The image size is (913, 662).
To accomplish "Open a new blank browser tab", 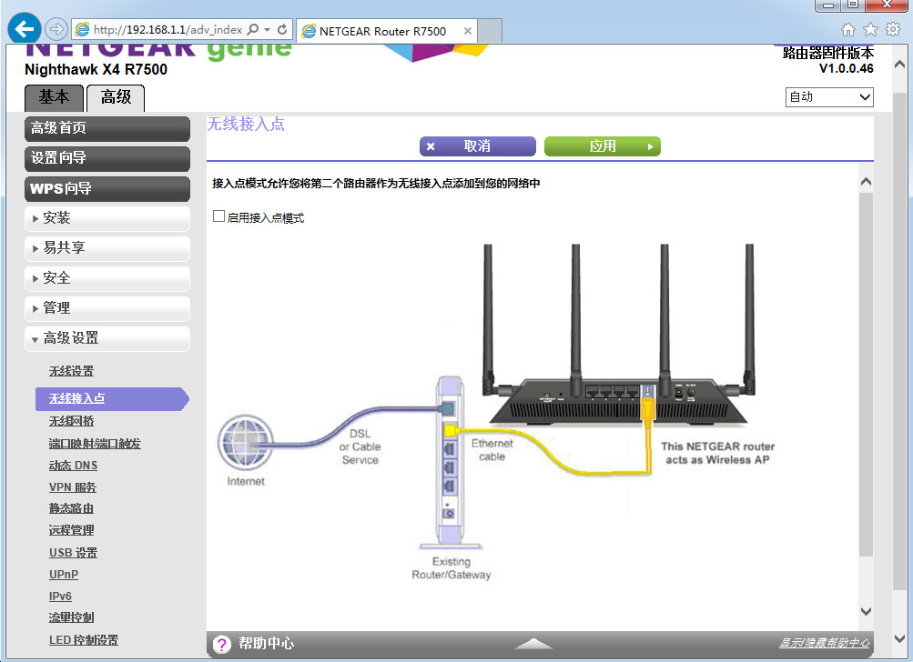I will coord(491,31).
